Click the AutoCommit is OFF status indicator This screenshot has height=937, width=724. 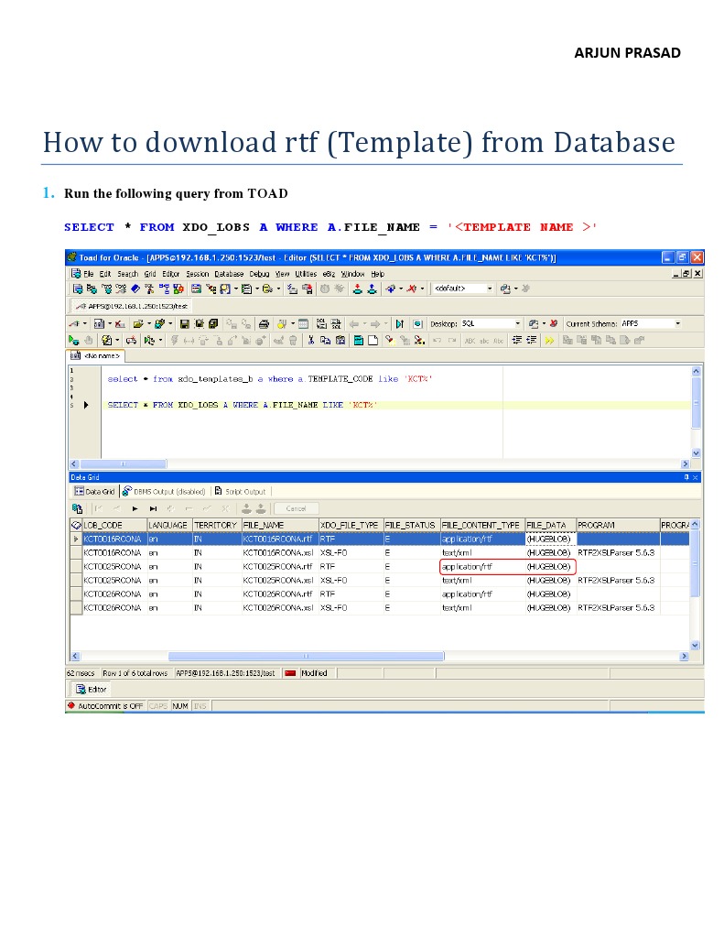click(105, 706)
